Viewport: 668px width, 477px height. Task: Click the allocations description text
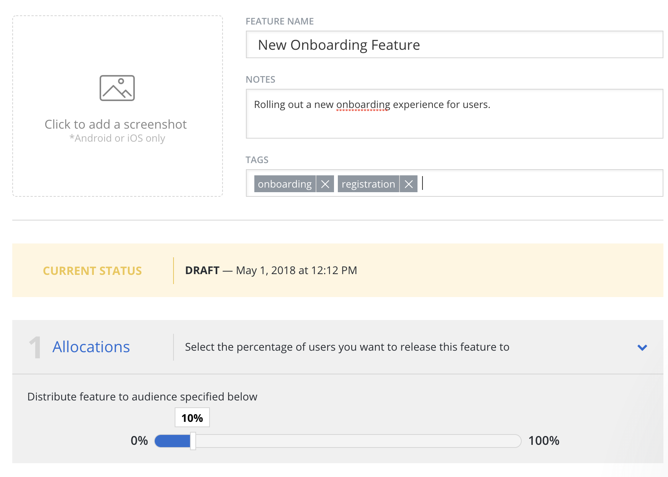coord(347,347)
